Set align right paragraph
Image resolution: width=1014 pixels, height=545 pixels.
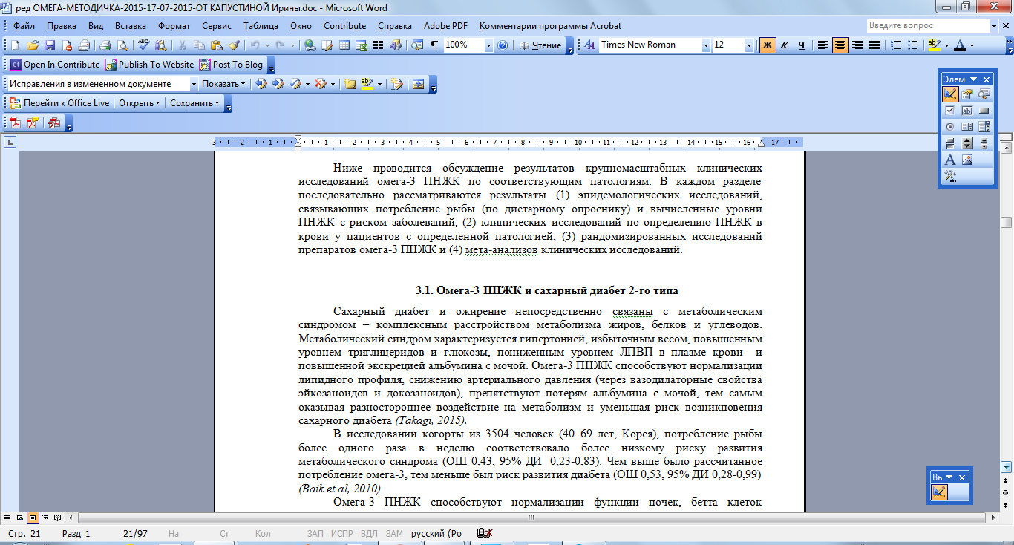857,45
